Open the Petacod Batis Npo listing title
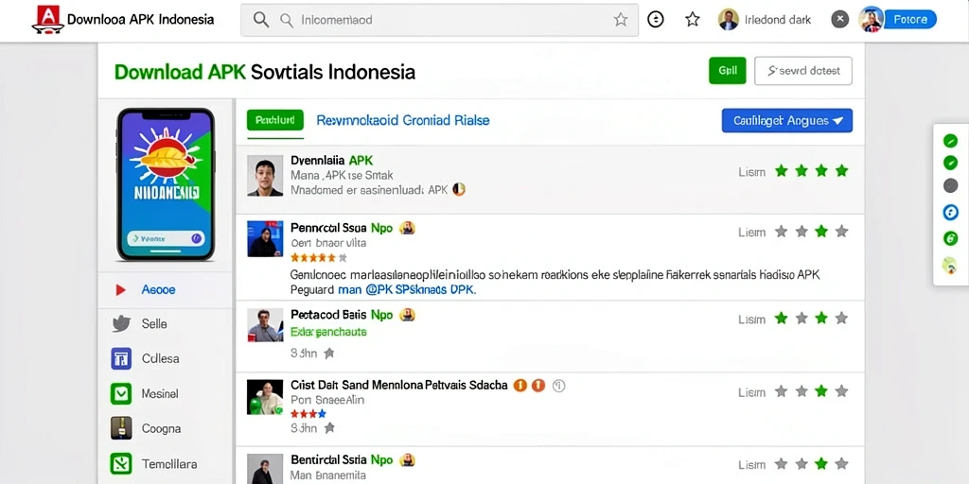Viewport: 969px width, 484px height. click(x=342, y=315)
